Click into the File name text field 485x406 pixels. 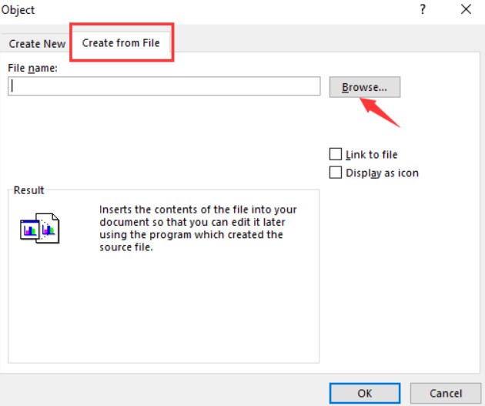pyautogui.click(x=164, y=86)
